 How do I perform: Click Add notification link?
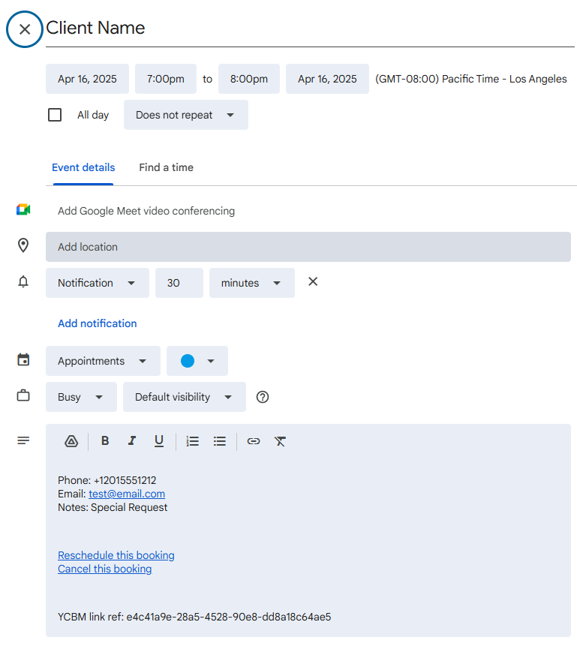point(98,323)
